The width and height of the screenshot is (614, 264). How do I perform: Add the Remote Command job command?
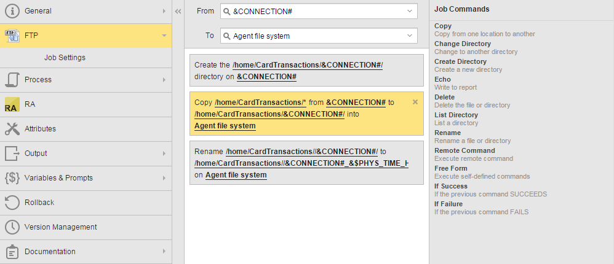click(464, 150)
